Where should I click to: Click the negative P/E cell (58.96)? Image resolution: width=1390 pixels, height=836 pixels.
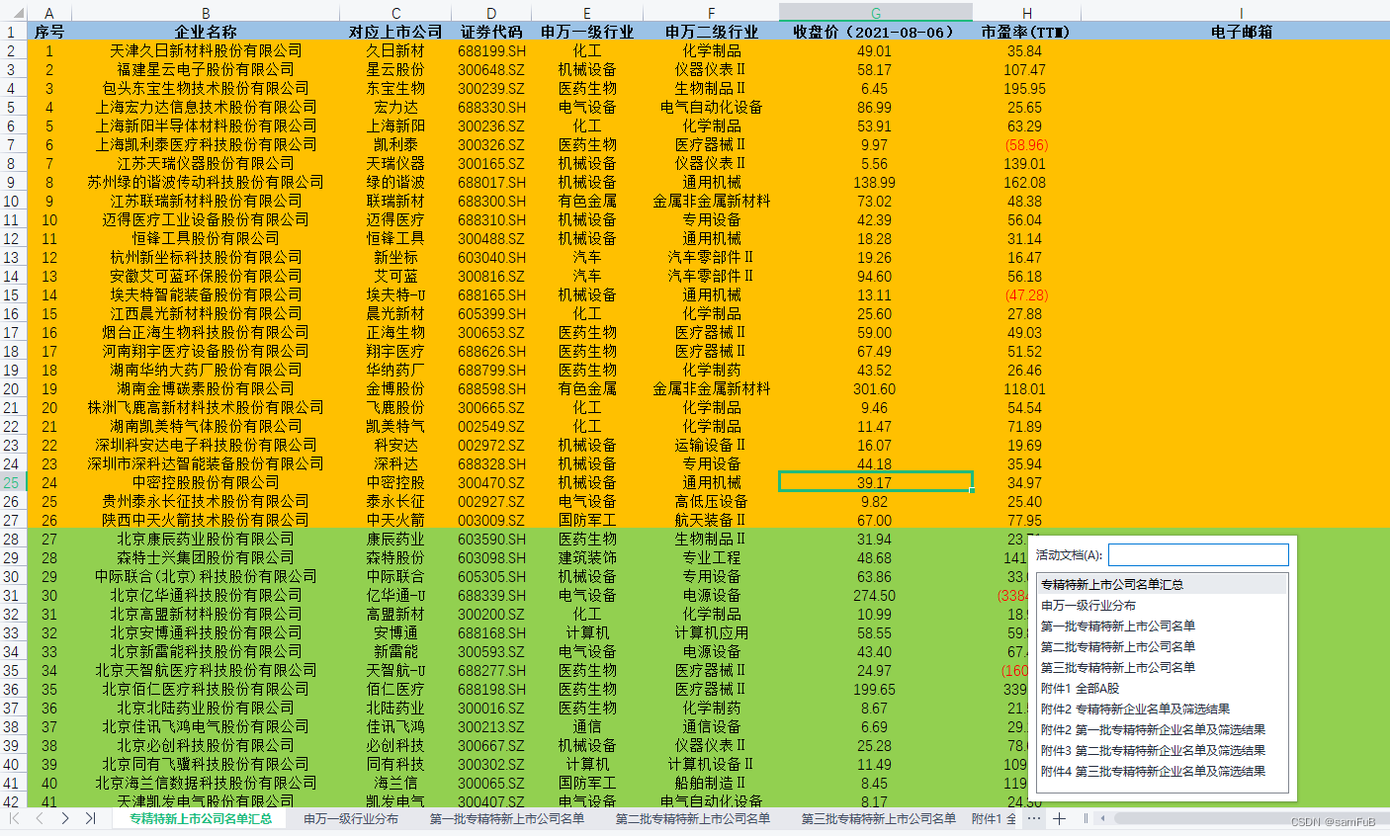click(1026, 144)
